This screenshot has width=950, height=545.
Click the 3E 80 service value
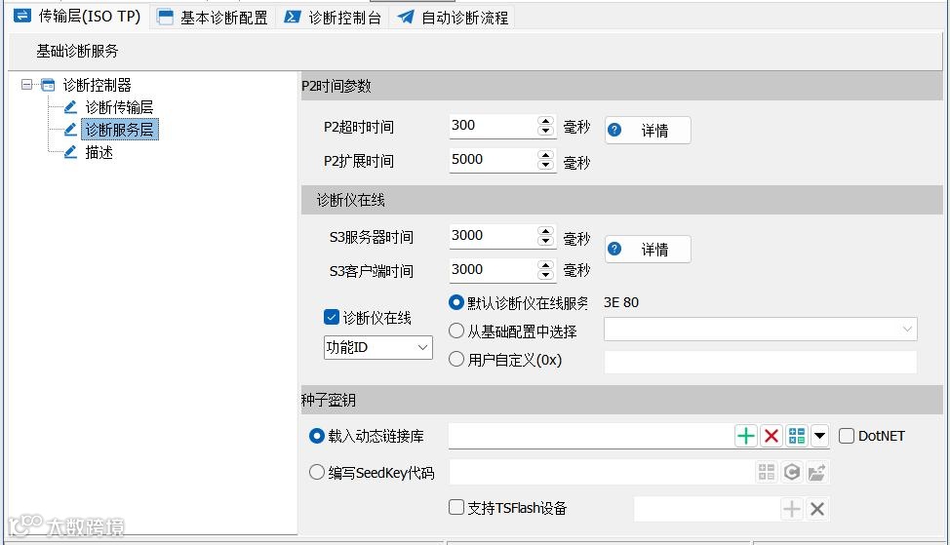pos(621,302)
